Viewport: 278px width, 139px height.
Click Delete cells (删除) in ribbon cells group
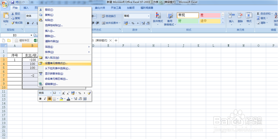(240, 19)
